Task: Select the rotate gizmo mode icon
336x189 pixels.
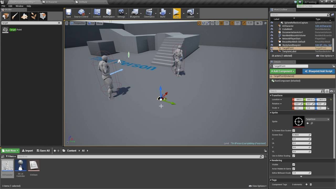Action: coord(203,23)
